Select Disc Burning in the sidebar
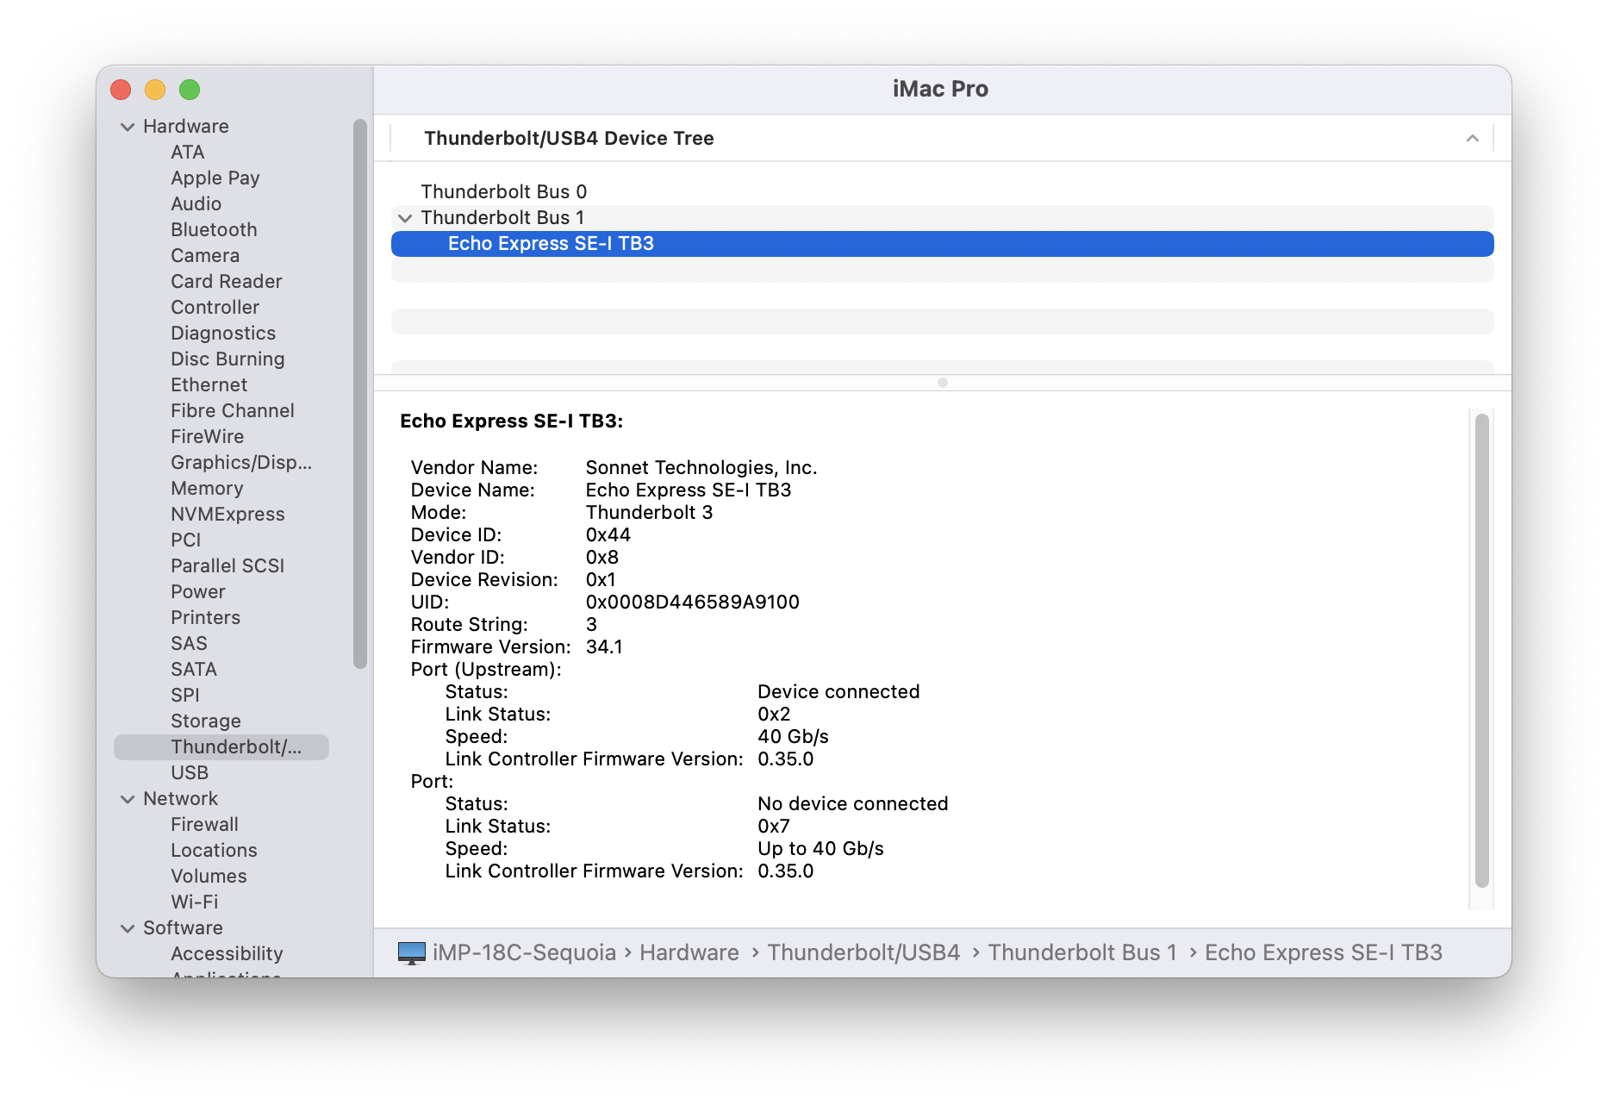Screen dimensions: 1608x1105 point(227,359)
